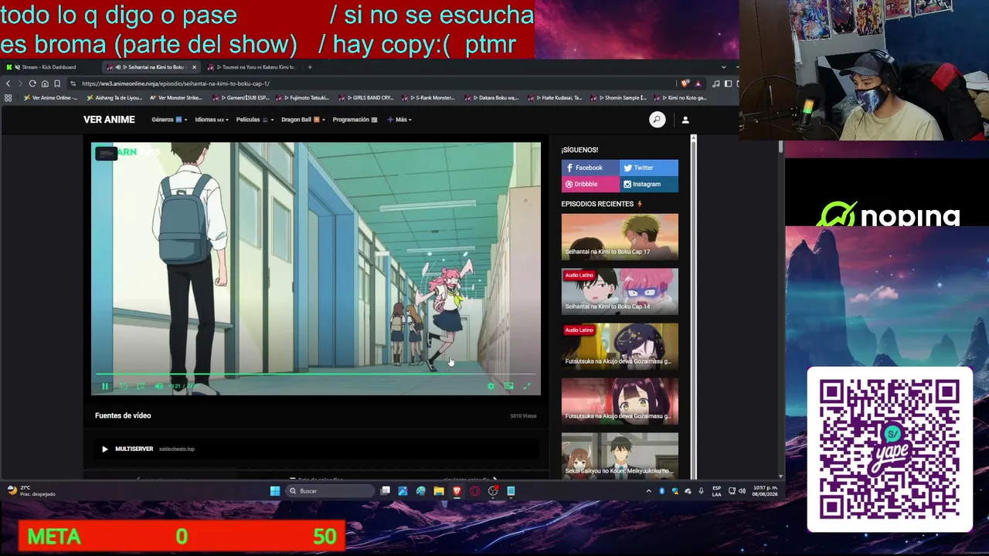Viewport: 989px width, 556px height.
Task: Open bookmark Ver Monster Strike
Action: click(x=175, y=98)
